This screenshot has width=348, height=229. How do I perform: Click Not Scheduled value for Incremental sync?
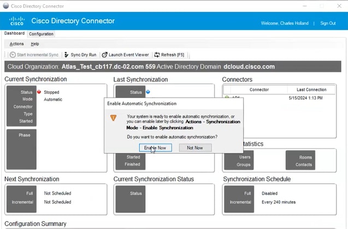(58, 202)
